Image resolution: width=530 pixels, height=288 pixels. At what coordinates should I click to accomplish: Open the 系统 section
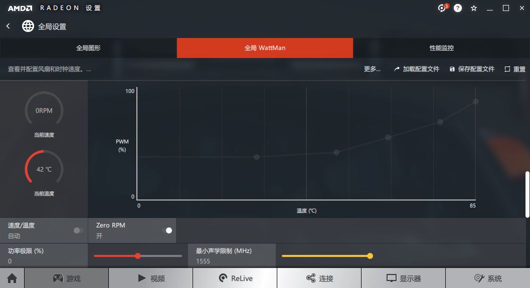click(488, 278)
